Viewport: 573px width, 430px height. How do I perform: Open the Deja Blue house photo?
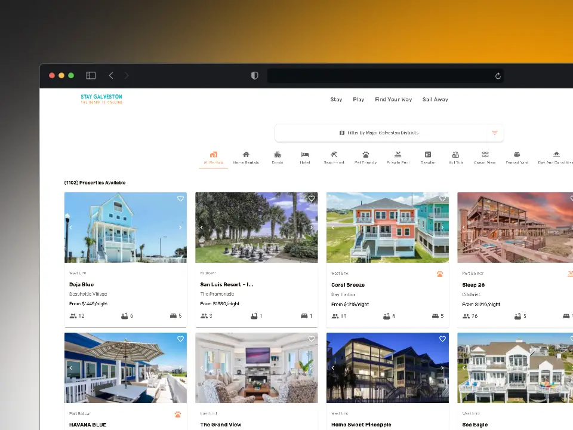click(x=125, y=228)
